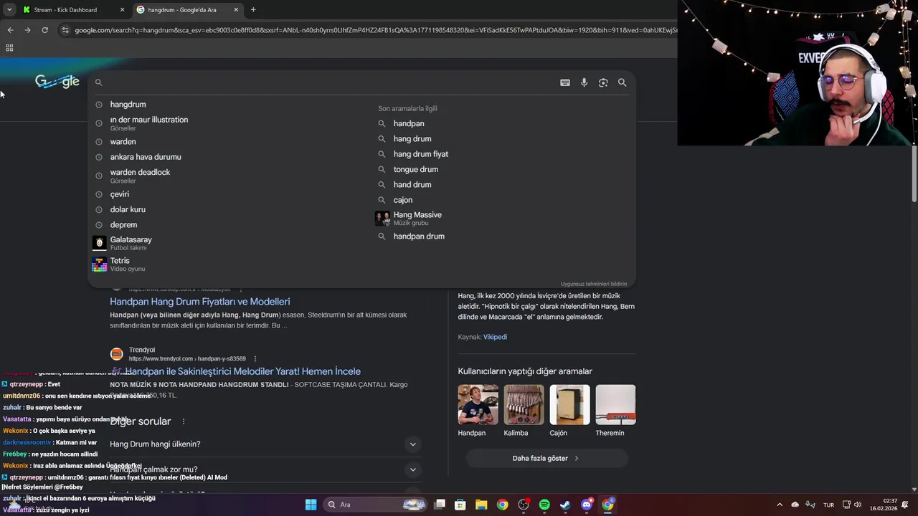
Task: Click the 'Daha fazla göster' button
Action: coord(546,458)
